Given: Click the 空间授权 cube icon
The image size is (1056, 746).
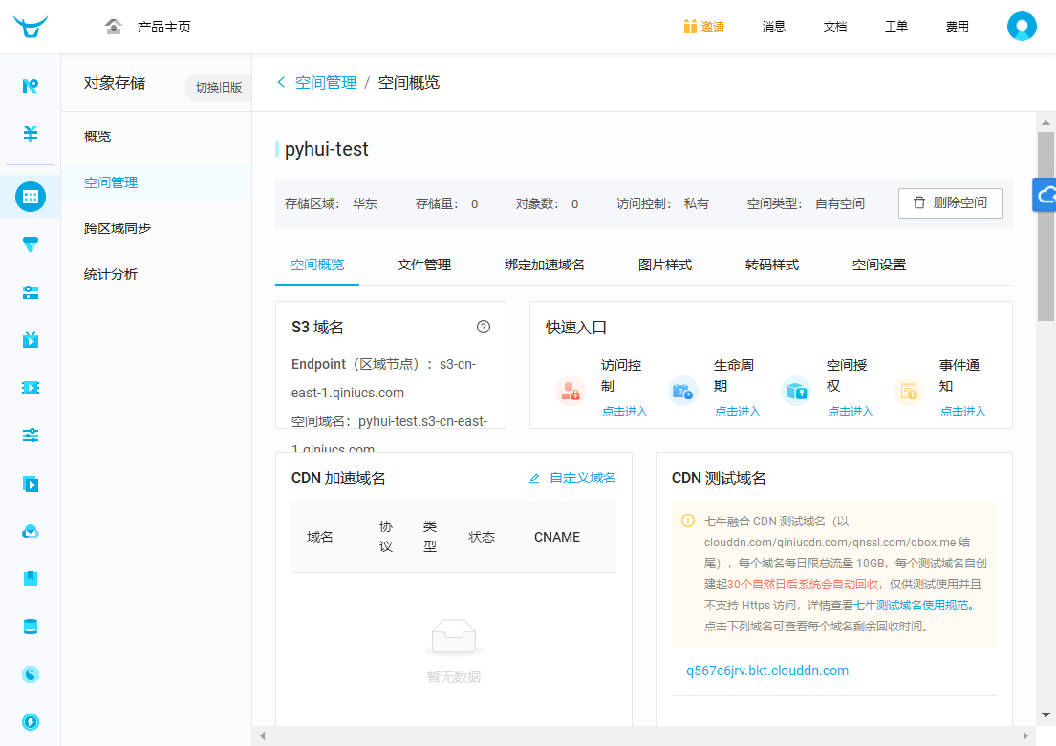Looking at the screenshot, I should (x=795, y=391).
